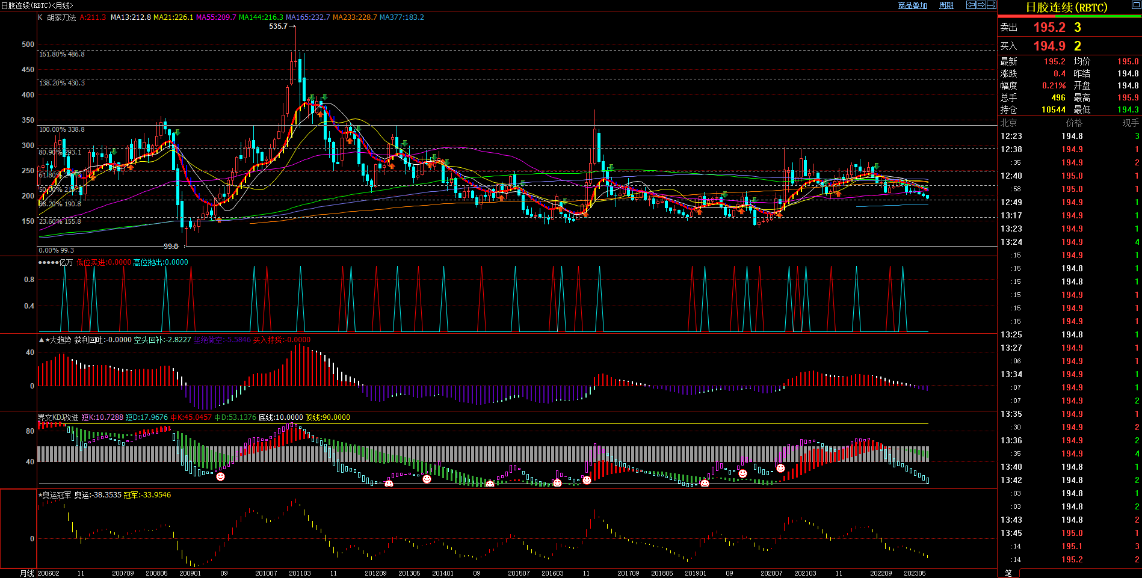1142x578 pixels.
Task: Click the 亿万 indicator title dots
Action: pos(48,262)
